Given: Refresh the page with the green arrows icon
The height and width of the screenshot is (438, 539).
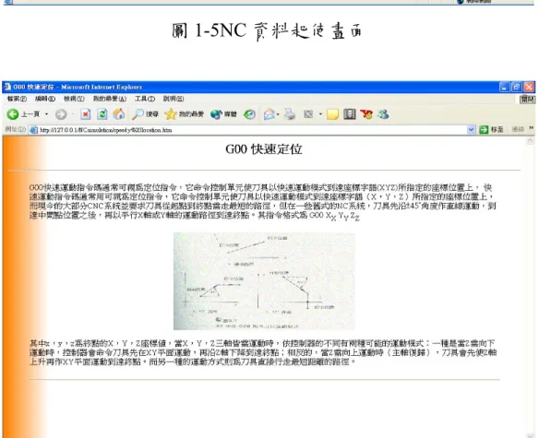Looking at the screenshot, I should [x=102, y=114].
